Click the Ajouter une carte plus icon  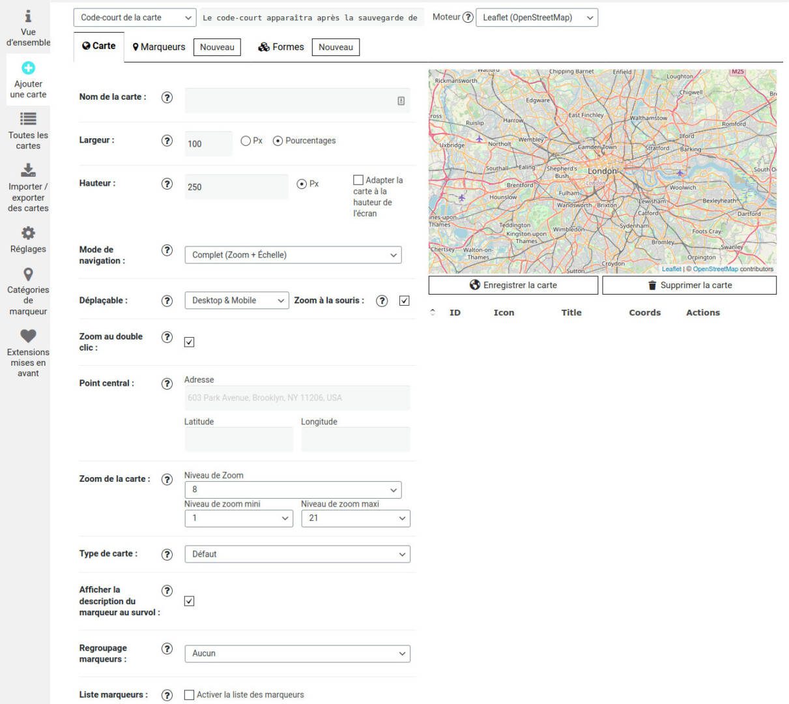point(28,68)
